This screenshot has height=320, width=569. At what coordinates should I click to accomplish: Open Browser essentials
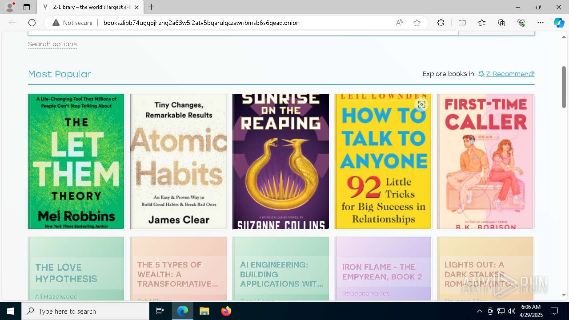coord(521,23)
